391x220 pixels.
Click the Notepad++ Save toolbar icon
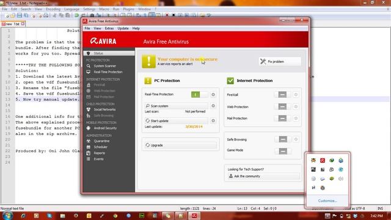coord(20,15)
